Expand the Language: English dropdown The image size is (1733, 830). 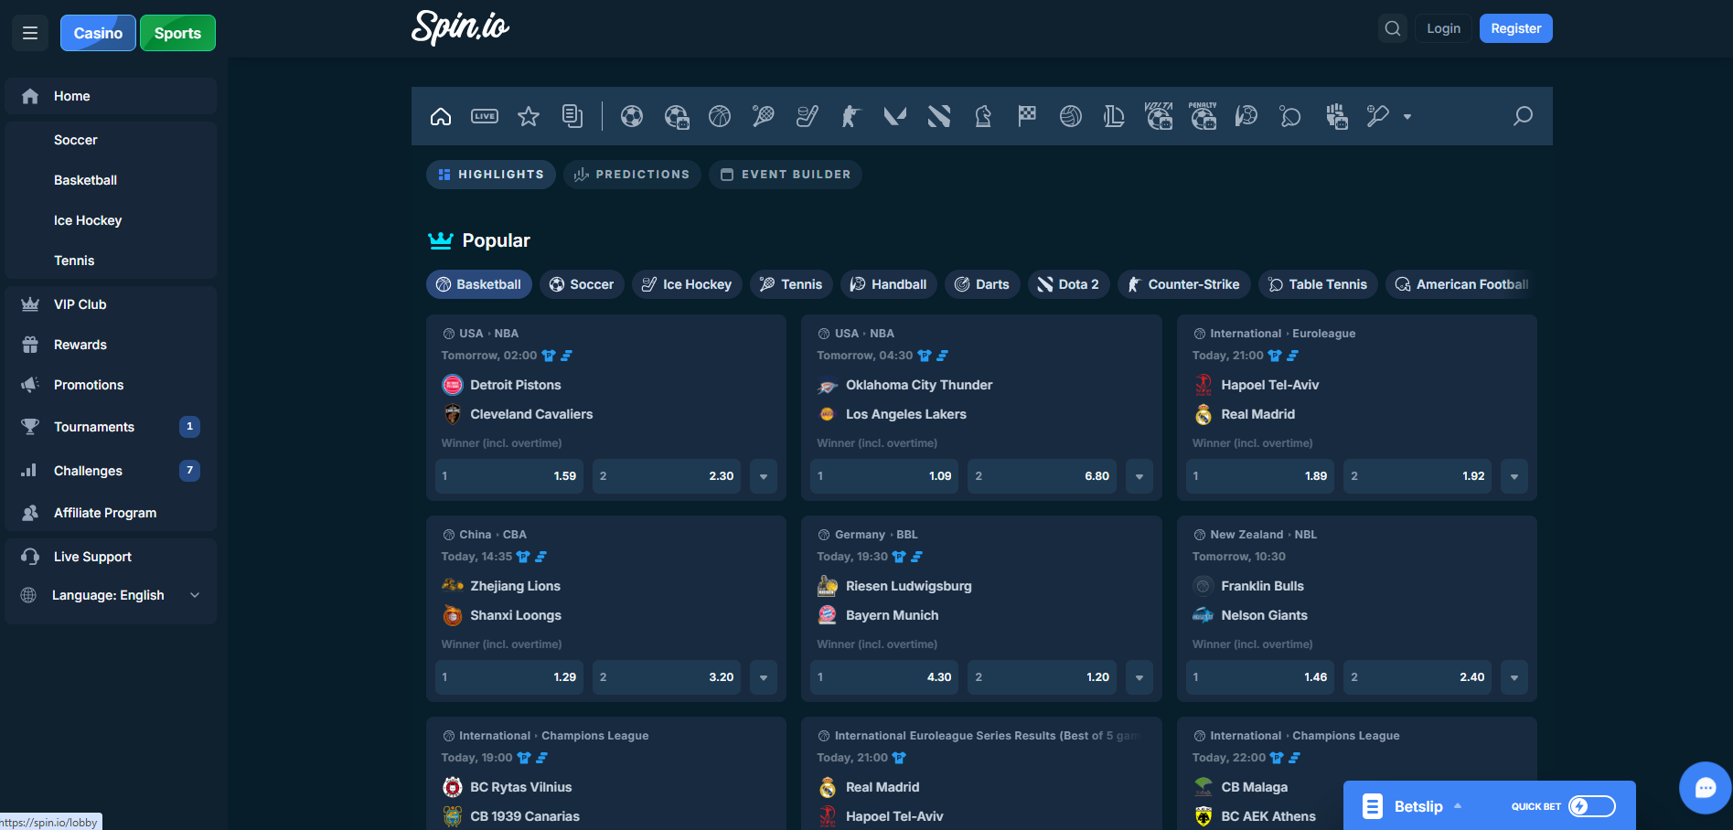[111, 595]
